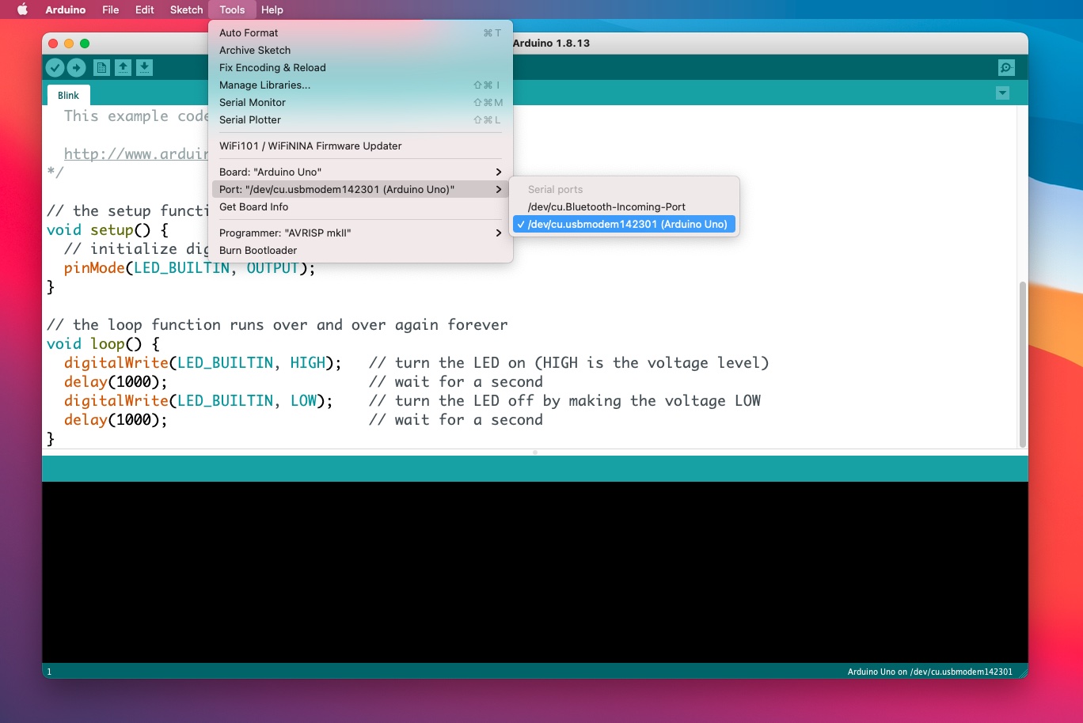Screen dimensions: 1083x723
Task: Click the Upload arrow icon
Action: pos(76,68)
